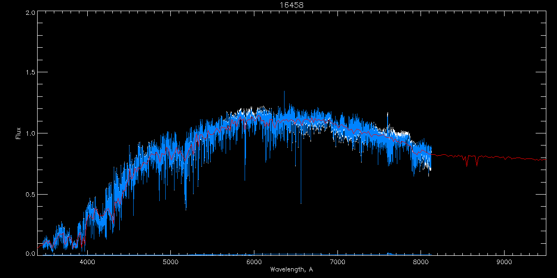557x278 pixels.
Task: Click the Flux y-axis label
Action: coord(18,133)
